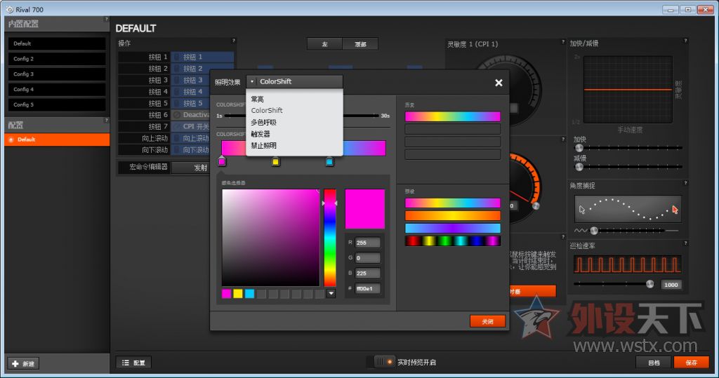Select the magenta gradient stop marker

pyautogui.click(x=222, y=161)
